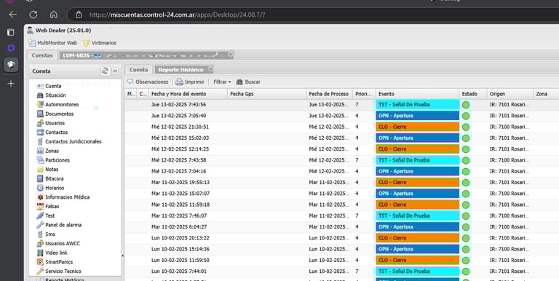
Task: Switch to the inner Cuenta tab
Action: [139, 70]
